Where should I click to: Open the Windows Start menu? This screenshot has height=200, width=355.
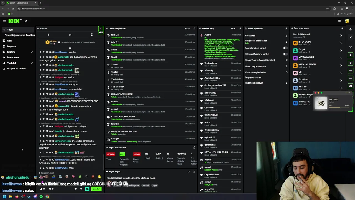[4, 197]
